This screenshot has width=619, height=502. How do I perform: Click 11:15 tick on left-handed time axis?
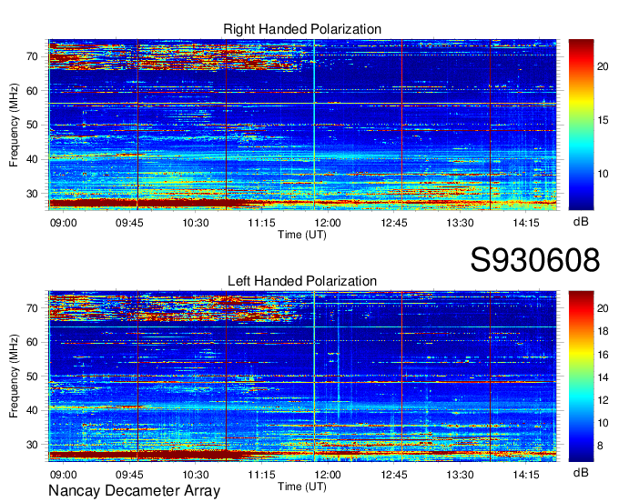click(x=262, y=475)
